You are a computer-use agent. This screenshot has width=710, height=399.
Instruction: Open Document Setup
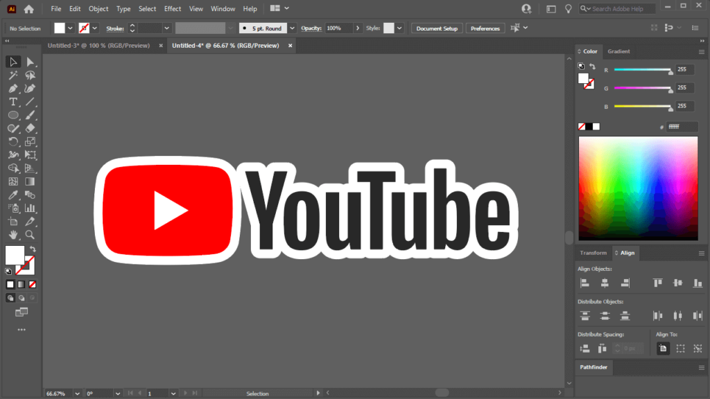pos(437,28)
